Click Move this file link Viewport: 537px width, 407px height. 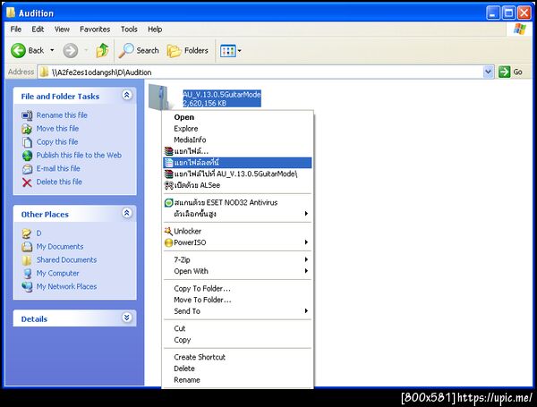click(57, 129)
